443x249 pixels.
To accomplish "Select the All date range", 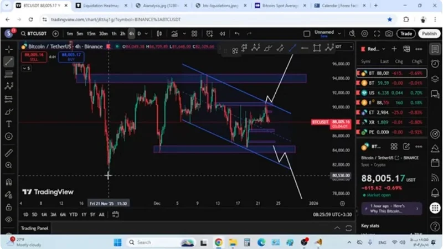I will pyautogui.click(x=101, y=215).
